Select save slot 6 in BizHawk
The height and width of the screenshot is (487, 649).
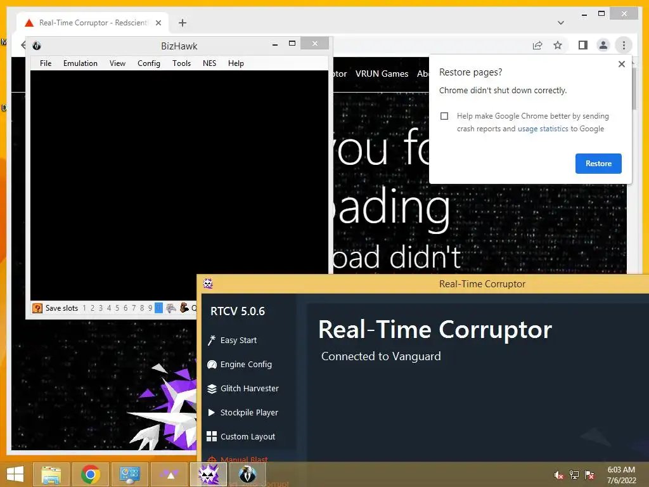pyautogui.click(x=125, y=308)
